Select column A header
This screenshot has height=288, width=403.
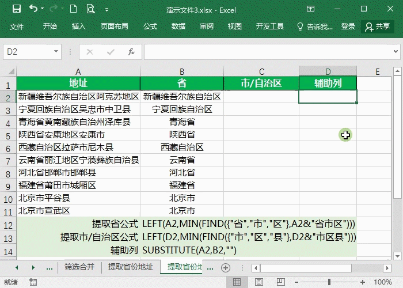(78, 71)
